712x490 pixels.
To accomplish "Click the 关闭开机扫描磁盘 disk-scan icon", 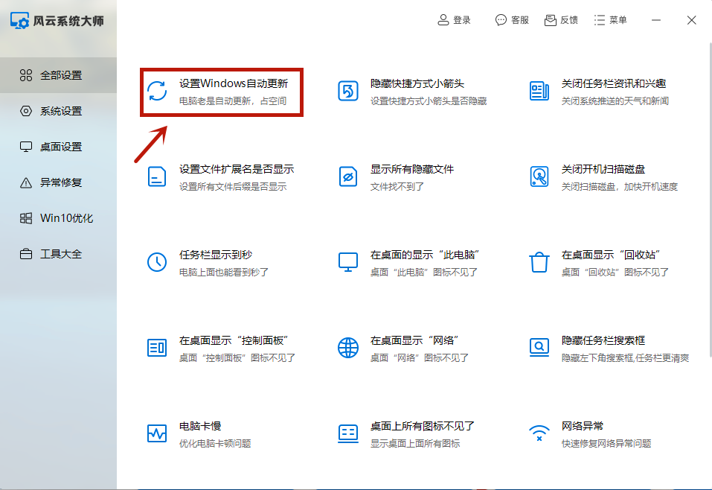I will (539, 176).
